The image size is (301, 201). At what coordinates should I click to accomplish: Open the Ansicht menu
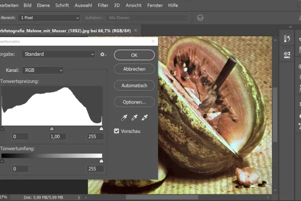pyautogui.click(x=133, y=6)
